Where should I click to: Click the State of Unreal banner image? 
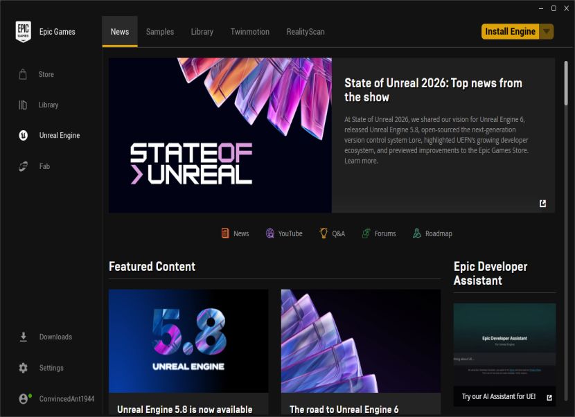coord(220,135)
